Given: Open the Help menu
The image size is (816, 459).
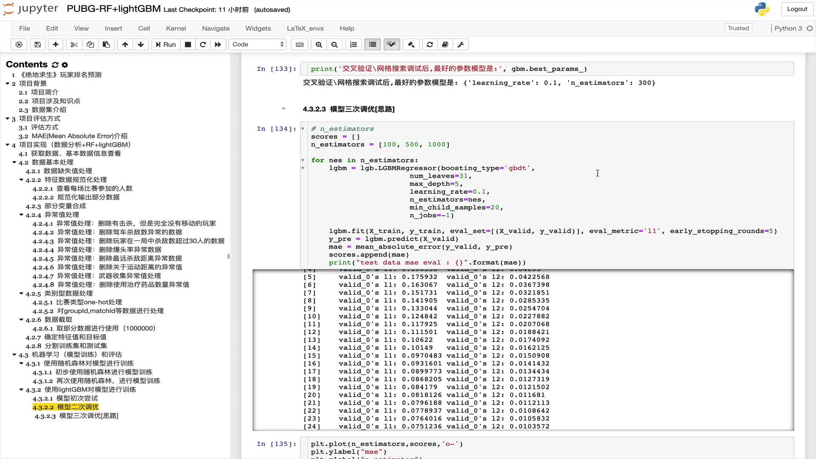Looking at the screenshot, I should pyautogui.click(x=347, y=28).
